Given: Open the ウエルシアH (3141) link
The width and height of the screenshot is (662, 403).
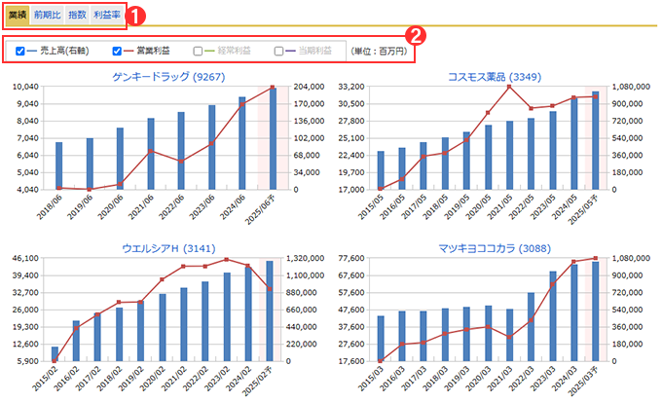Looking at the screenshot, I should [168, 248].
